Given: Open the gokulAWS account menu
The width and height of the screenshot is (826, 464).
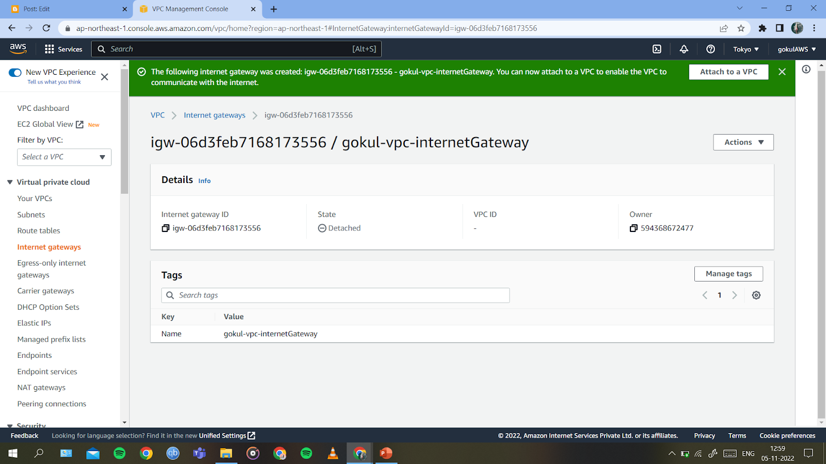Looking at the screenshot, I should pos(797,49).
